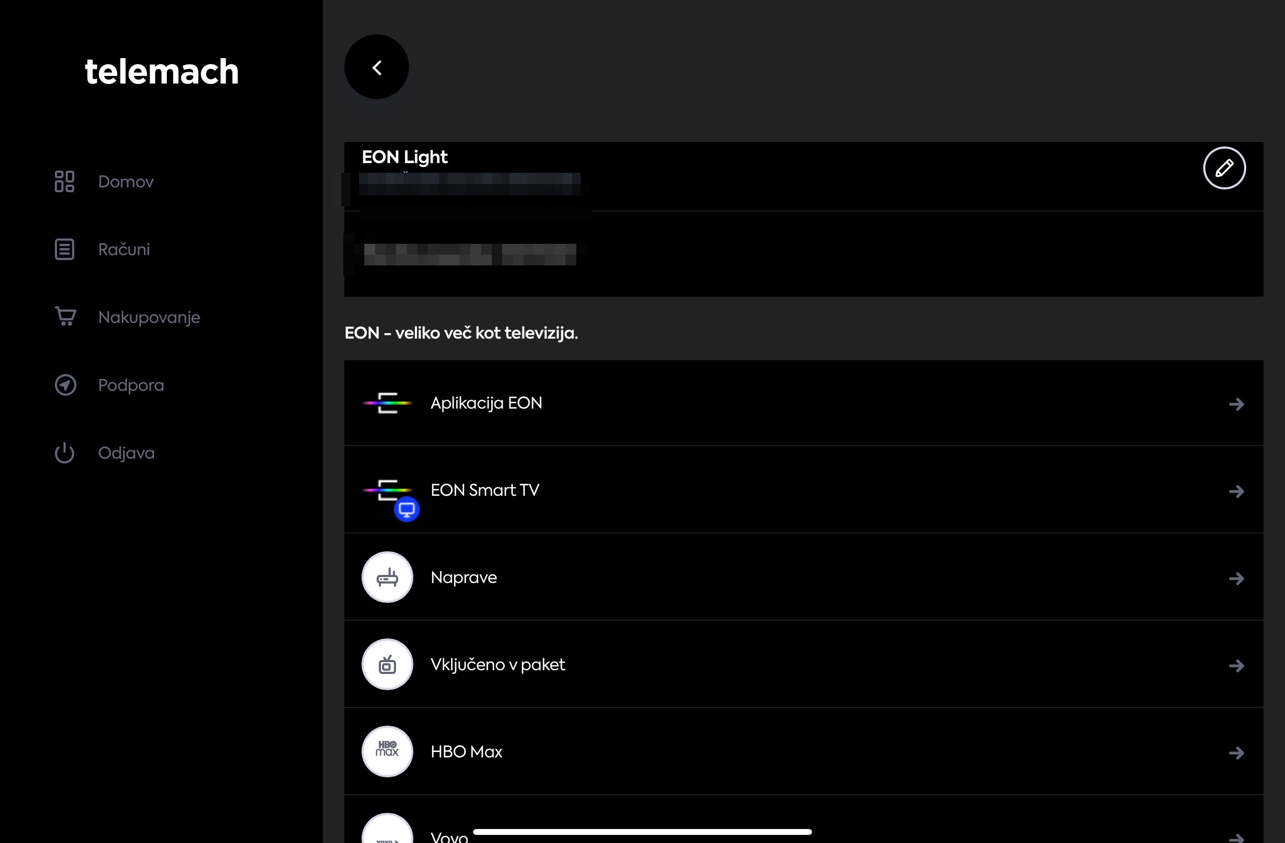Viewport: 1285px width, 843px height.
Task: Click the back arrow button
Action: click(376, 67)
